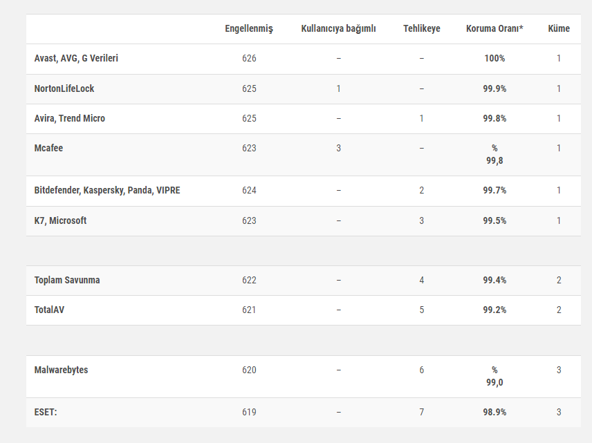592x443 pixels.
Task: Click the Mcafee row label
Action: tap(48, 148)
